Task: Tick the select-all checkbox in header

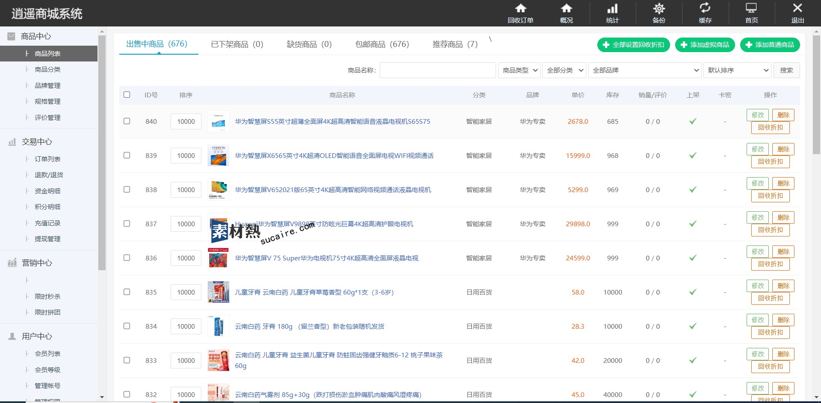Action: [x=127, y=95]
